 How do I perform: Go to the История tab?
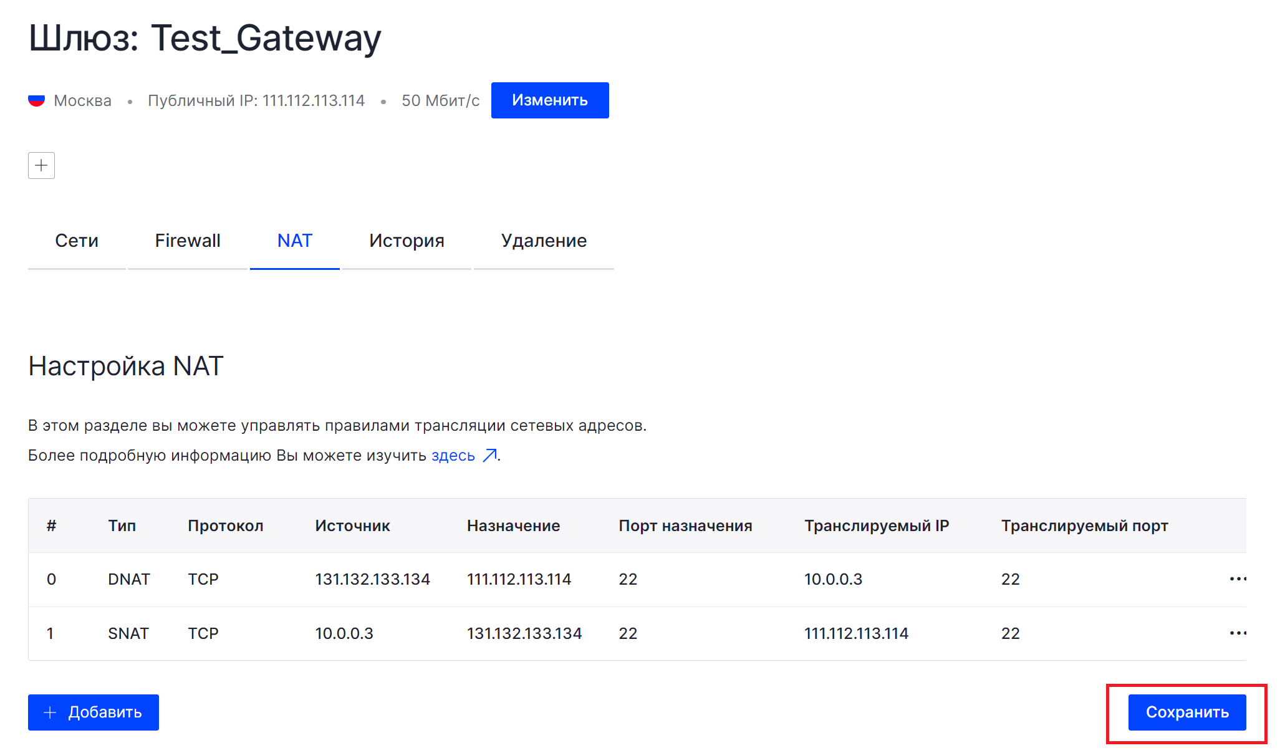407,241
